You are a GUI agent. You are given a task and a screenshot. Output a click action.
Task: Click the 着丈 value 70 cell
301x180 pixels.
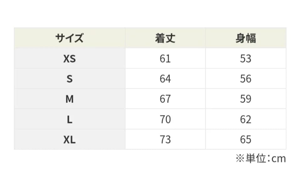[x=165, y=119]
